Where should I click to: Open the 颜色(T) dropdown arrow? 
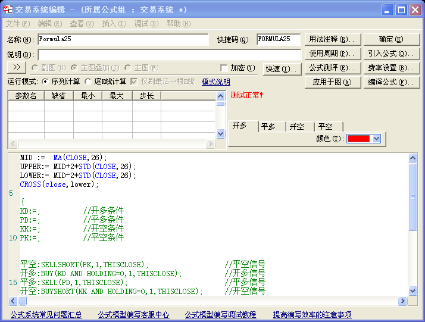point(376,139)
